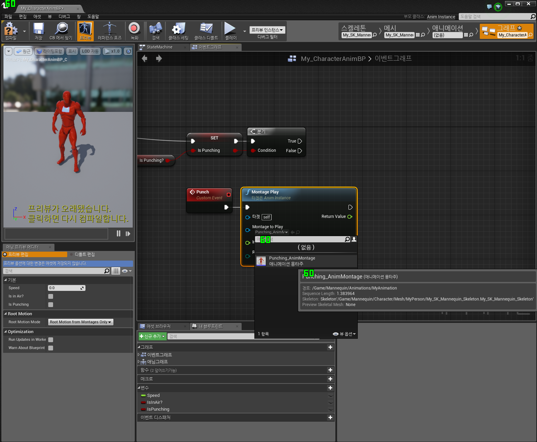Open the Edit (편집) menu
The height and width of the screenshot is (442, 537).
click(23, 17)
